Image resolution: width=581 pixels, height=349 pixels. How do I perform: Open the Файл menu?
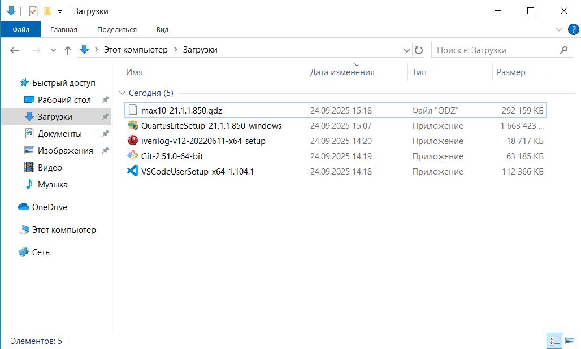point(21,29)
